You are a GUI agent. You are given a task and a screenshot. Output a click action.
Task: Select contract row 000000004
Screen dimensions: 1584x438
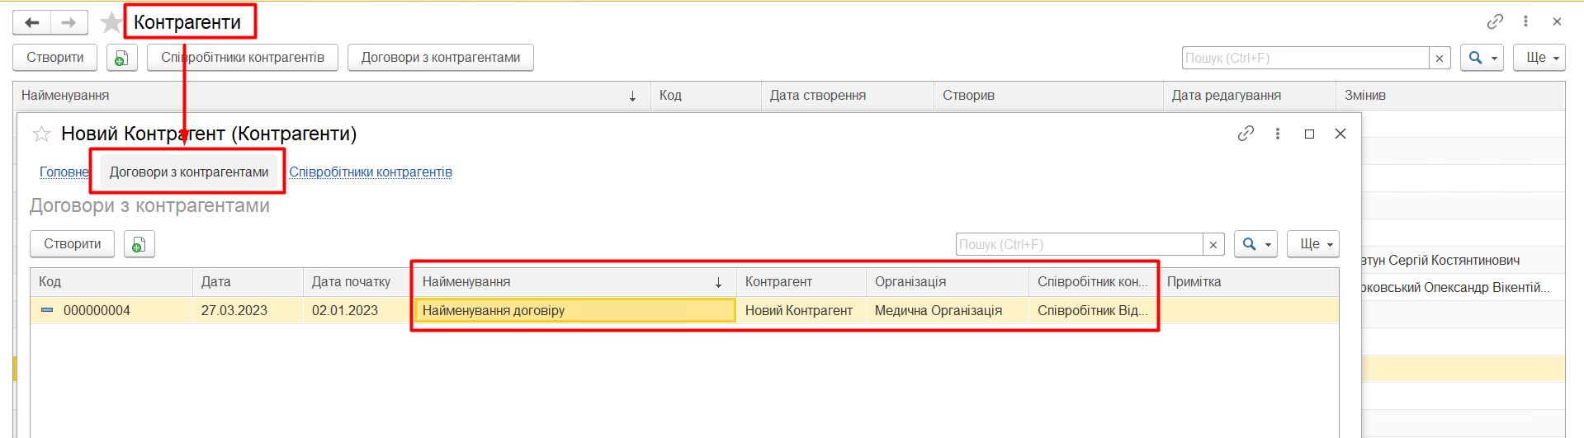[x=97, y=311]
